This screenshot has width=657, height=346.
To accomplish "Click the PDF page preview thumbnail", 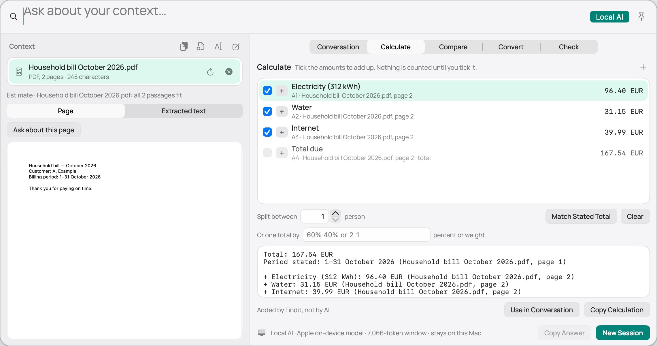I will (x=124, y=240).
